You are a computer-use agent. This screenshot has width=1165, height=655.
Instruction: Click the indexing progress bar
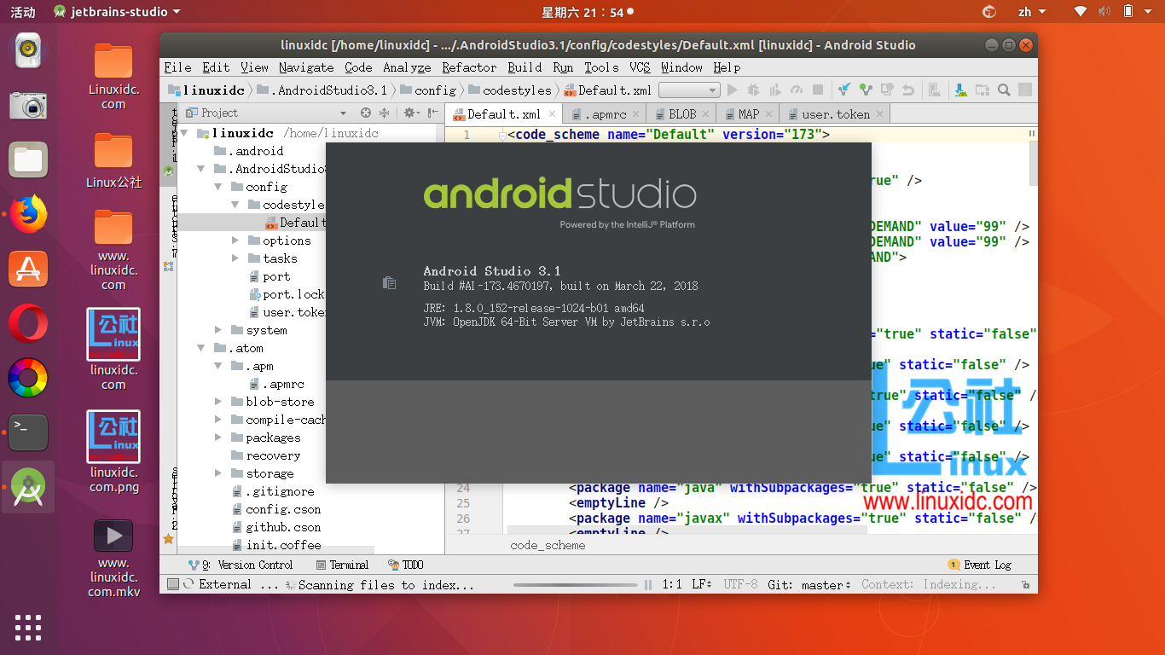pos(576,585)
